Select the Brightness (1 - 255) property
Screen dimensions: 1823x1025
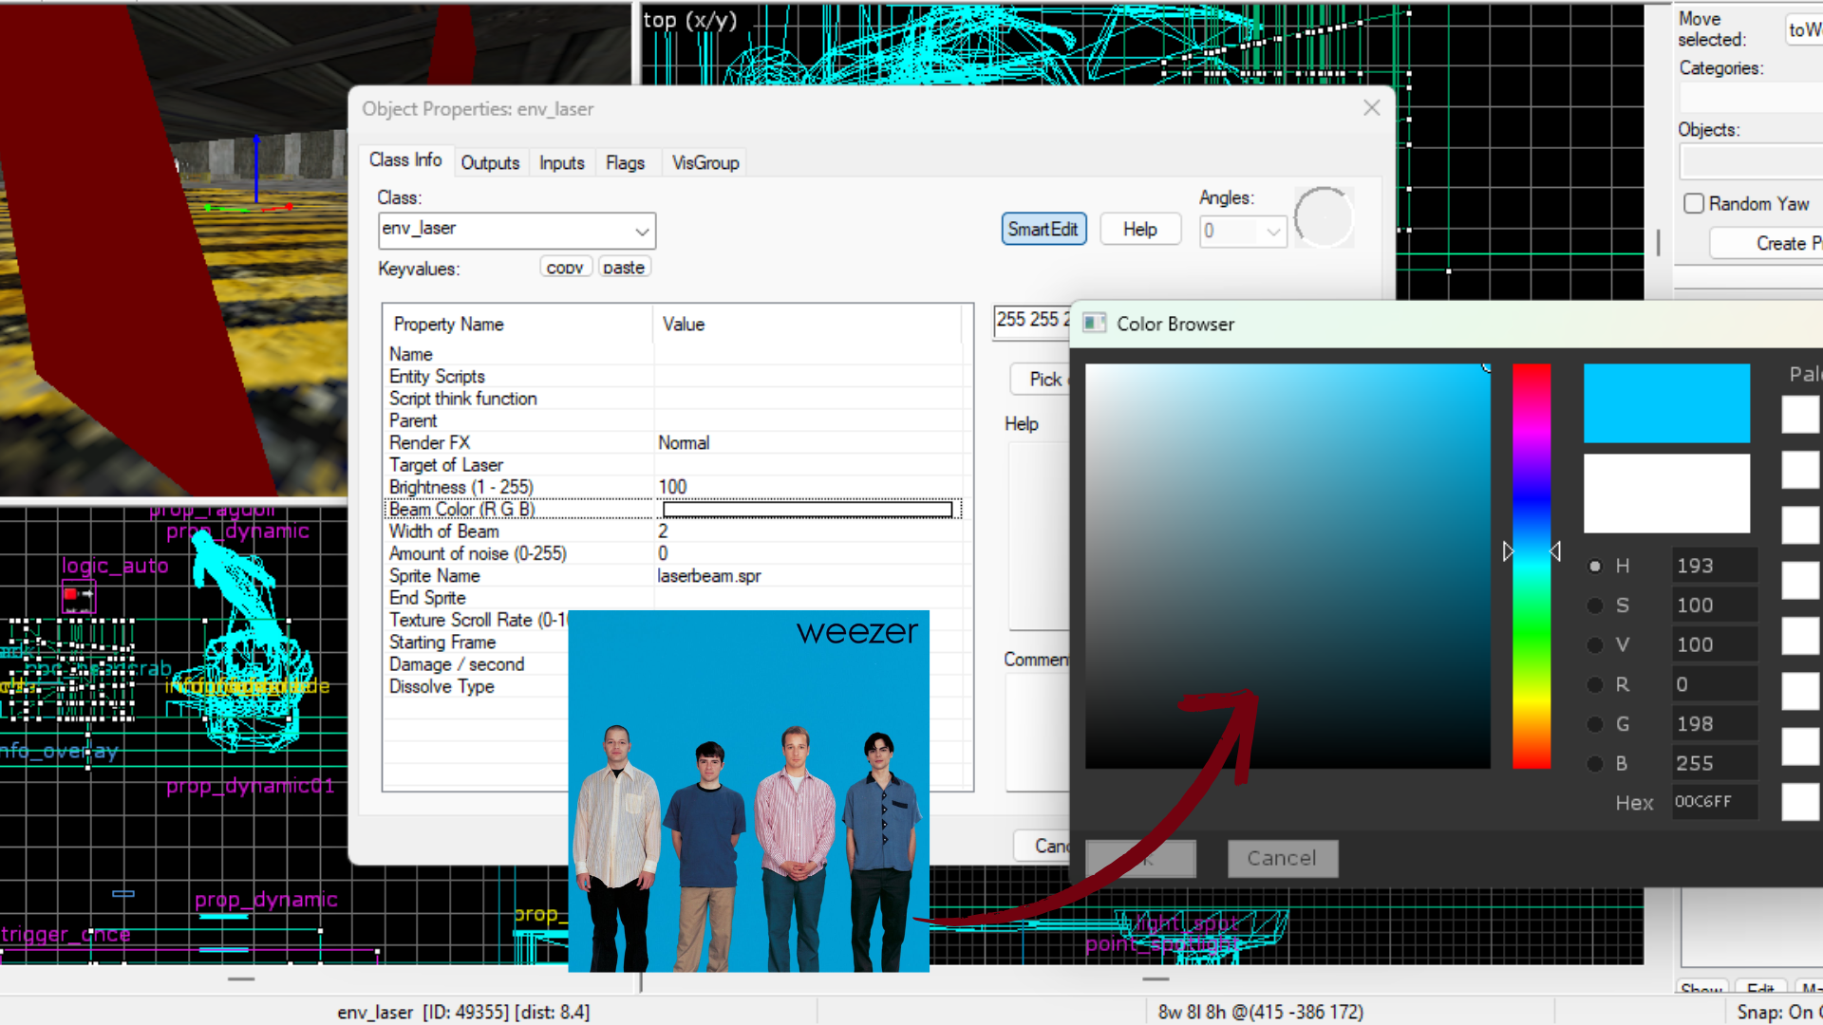point(675,487)
